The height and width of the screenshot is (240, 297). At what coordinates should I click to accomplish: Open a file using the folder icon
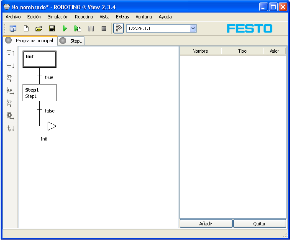coord(39,28)
